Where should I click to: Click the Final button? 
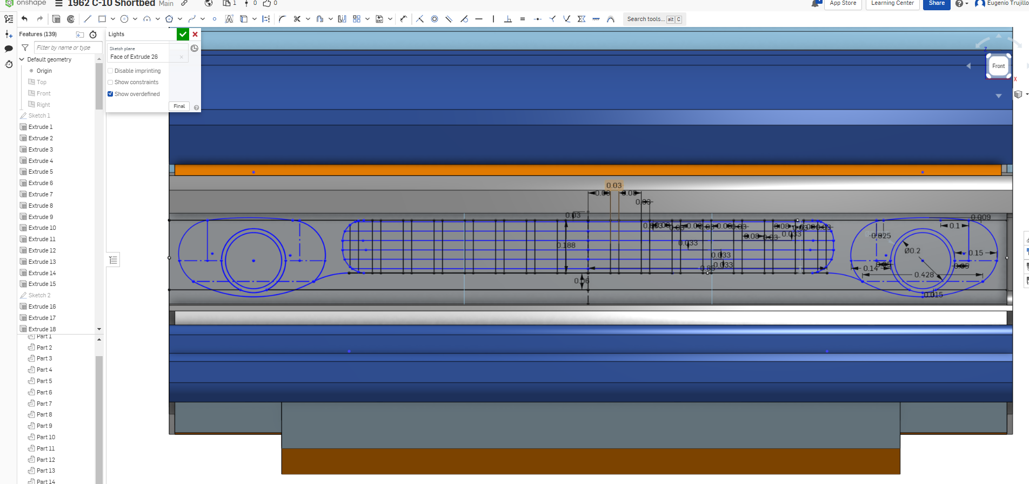[x=179, y=106]
